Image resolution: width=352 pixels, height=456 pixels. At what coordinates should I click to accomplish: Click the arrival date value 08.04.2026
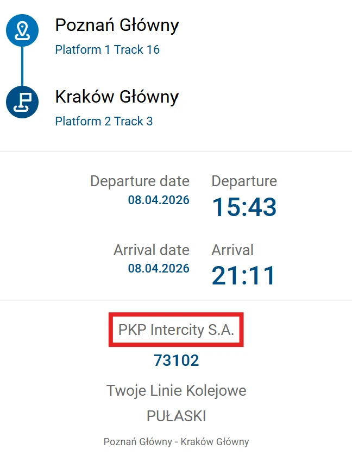159,269
